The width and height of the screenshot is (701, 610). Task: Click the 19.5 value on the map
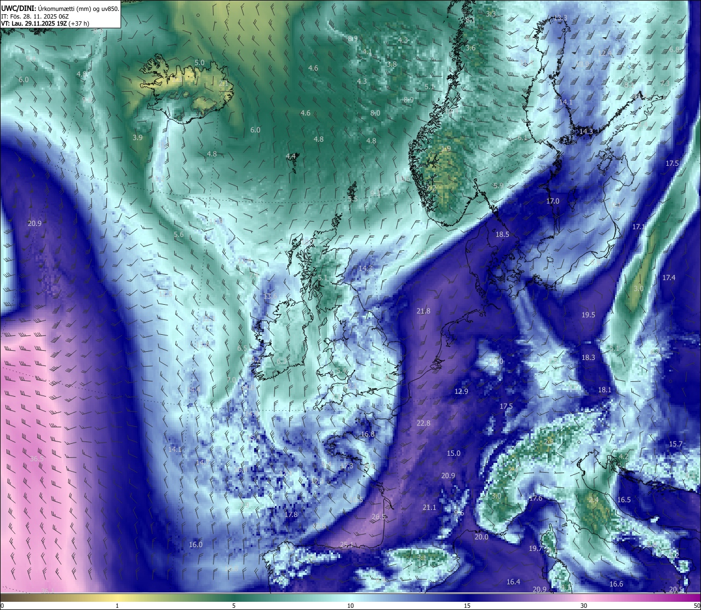[588, 315]
